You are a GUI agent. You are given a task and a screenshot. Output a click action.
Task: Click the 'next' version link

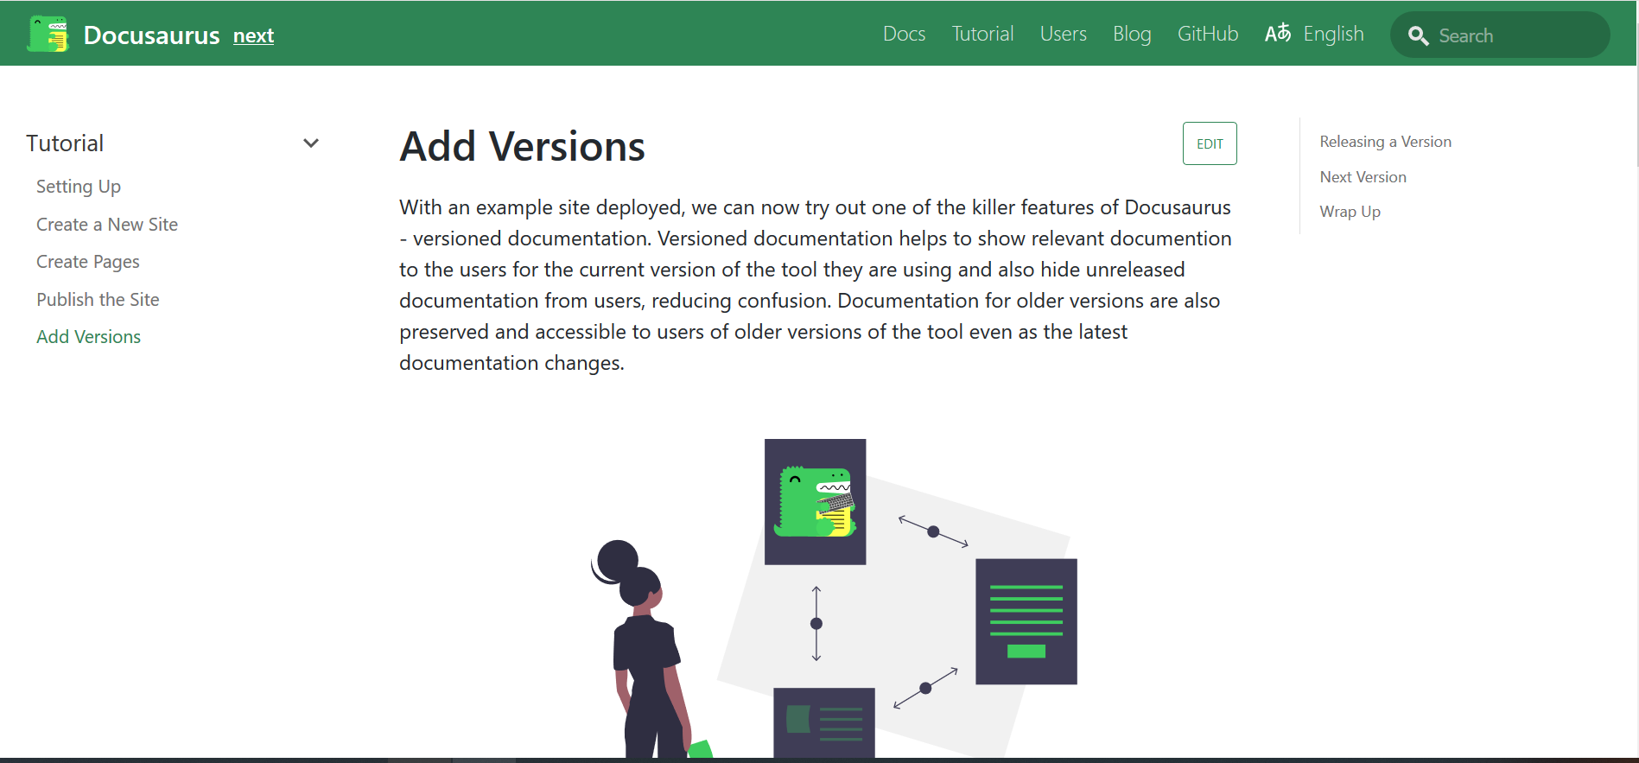pos(253,36)
